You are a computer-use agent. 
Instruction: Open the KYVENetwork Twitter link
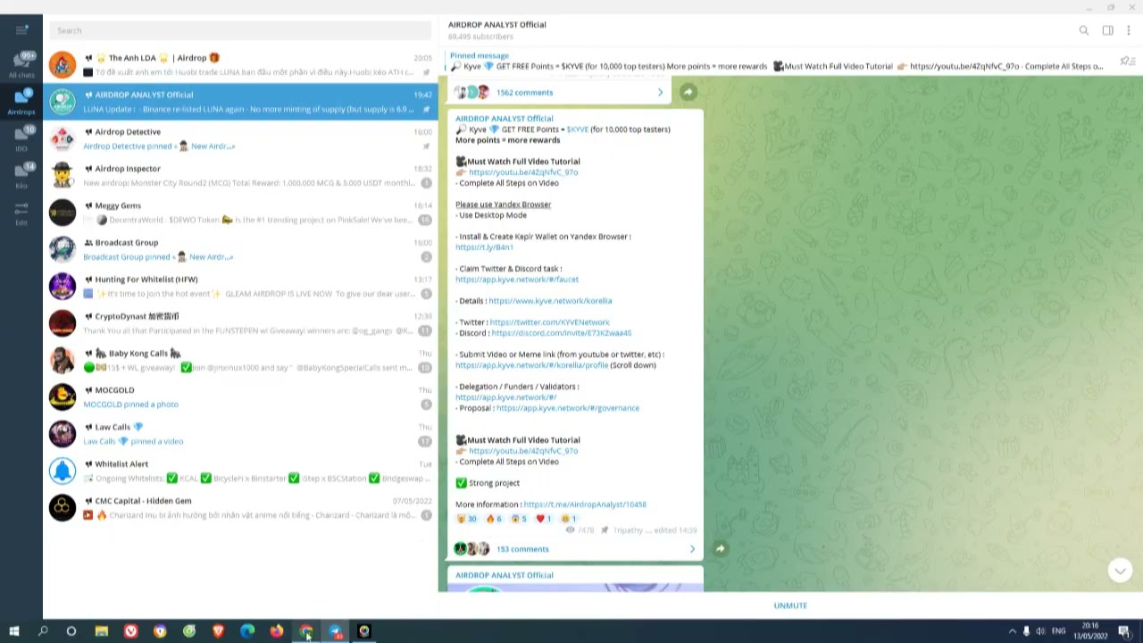[549, 322]
